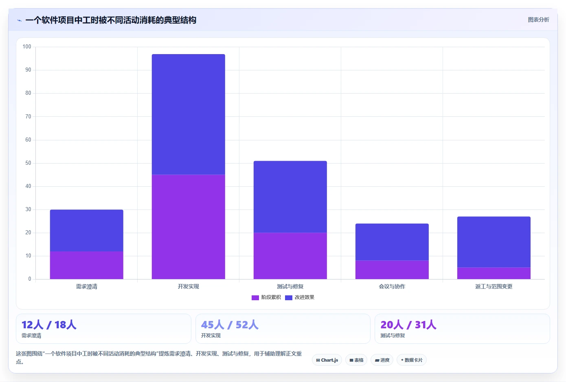The height and width of the screenshot is (382, 566).
Task: Click the description paragraph starting 这张图围绕
Action: (x=159, y=358)
